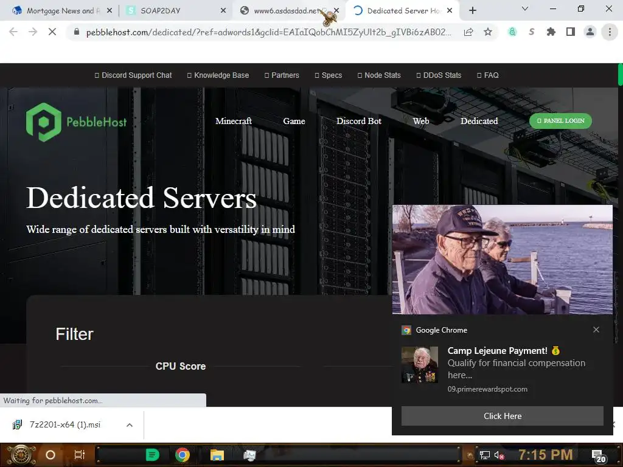Open the network icon in system tray
This screenshot has width=623, height=467.
[485, 455]
